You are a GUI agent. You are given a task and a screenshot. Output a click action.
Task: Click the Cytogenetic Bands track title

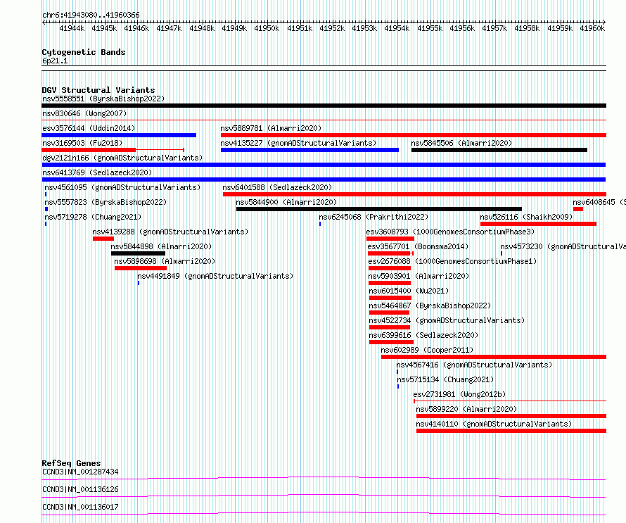point(84,52)
